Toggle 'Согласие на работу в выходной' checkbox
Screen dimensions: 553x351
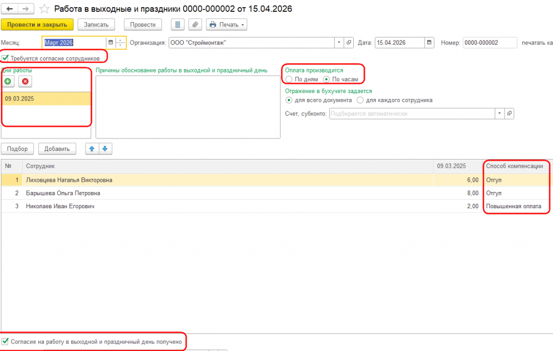click(5, 341)
